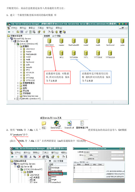Viewport: 135px width, 192px height.
Task: Select the productdetail table in lower window
Action: click(57, 171)
